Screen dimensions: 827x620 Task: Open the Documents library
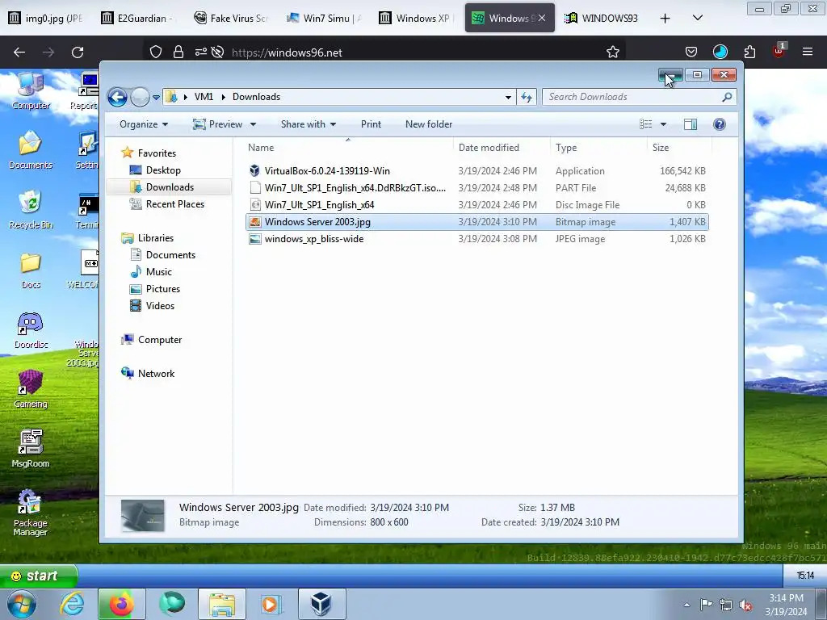[170, 255]
